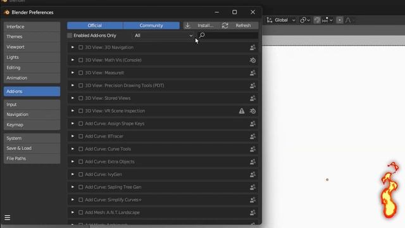
Task: Expand the Add Curve: Extra Objects details
Action: tap(73, 161)
